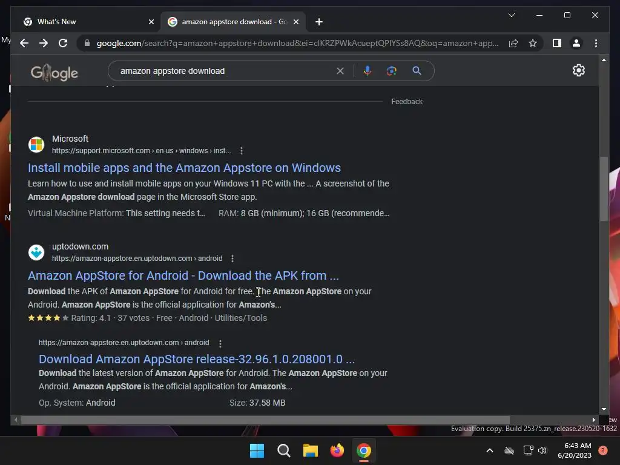This screenshot has height=465, width=620.
Task: Click the support.microsoft.com URL breadcrumb
Action: click(142, 151)
